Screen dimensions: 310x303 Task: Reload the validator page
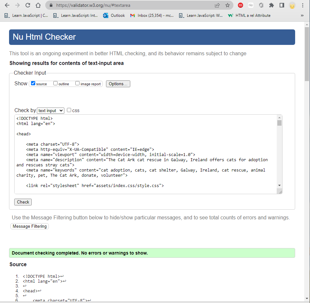point(28,5)
